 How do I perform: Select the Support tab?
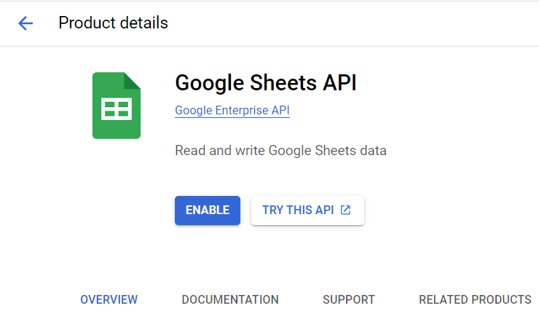(349, 299)
